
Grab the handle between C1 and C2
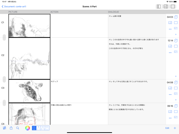tap(4, 37)
